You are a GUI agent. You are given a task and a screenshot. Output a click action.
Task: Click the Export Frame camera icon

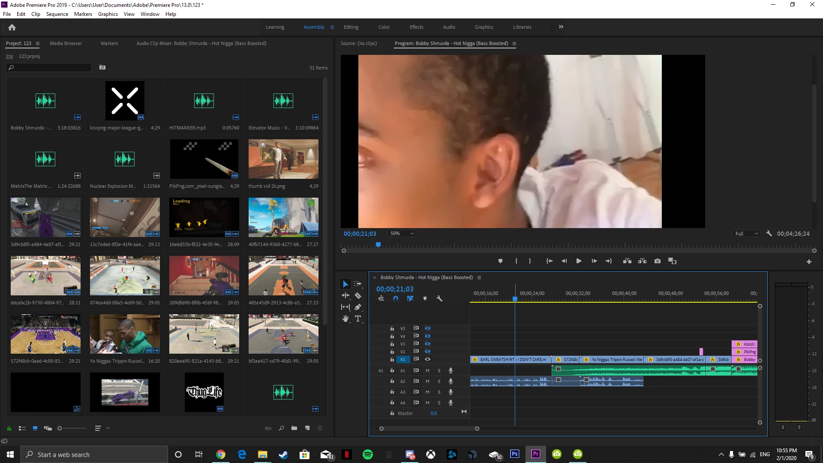point(658,261)
